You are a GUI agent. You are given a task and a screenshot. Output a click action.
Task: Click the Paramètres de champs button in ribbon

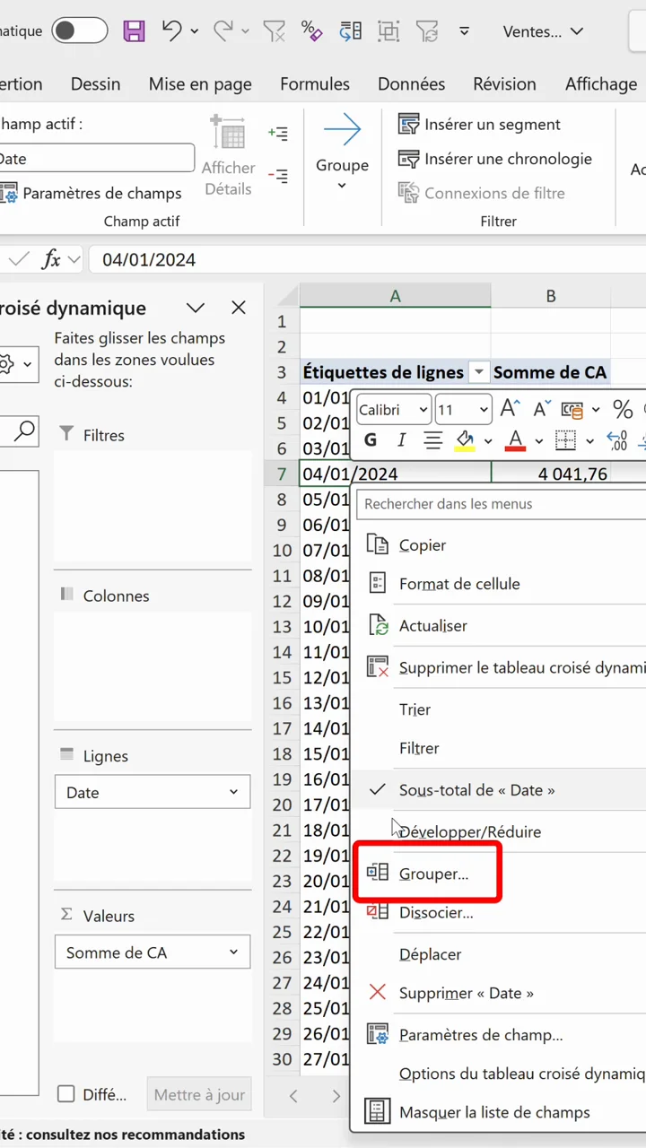tap(92, 193)
